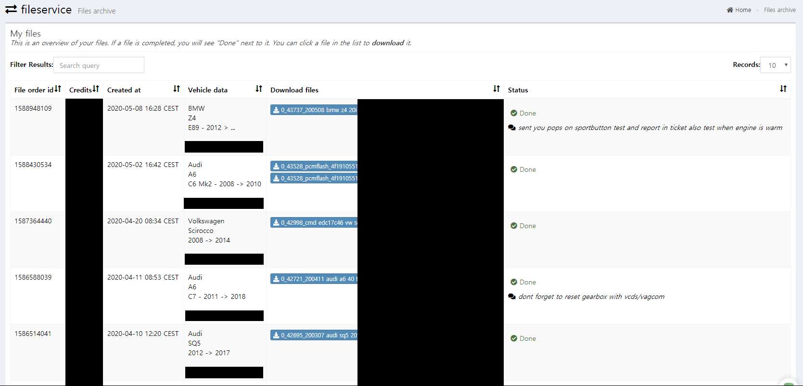
Task: Select file order id 1588430534
Action: [33, 165]
